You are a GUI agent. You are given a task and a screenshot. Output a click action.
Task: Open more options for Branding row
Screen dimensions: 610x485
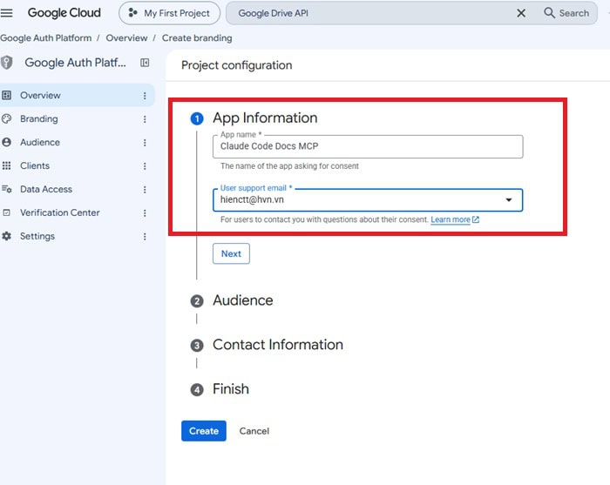[145, 119]
